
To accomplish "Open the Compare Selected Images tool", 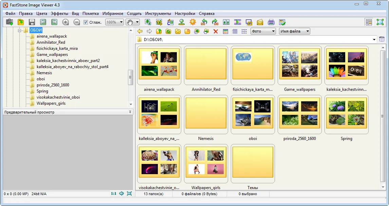I will point(226,22).
